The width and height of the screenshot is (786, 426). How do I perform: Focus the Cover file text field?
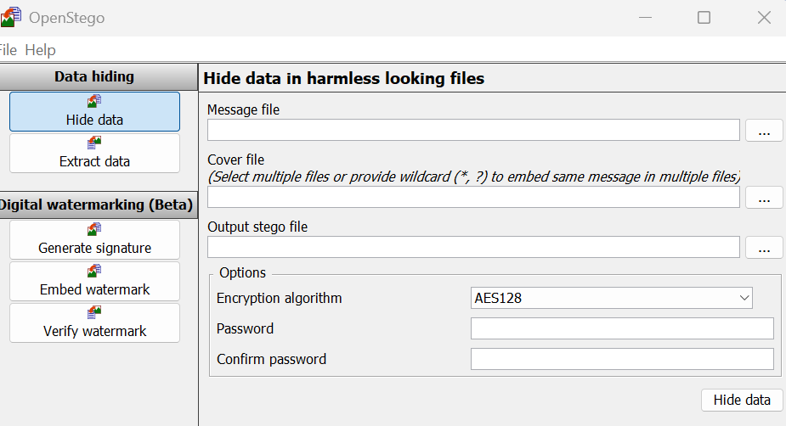473,197
